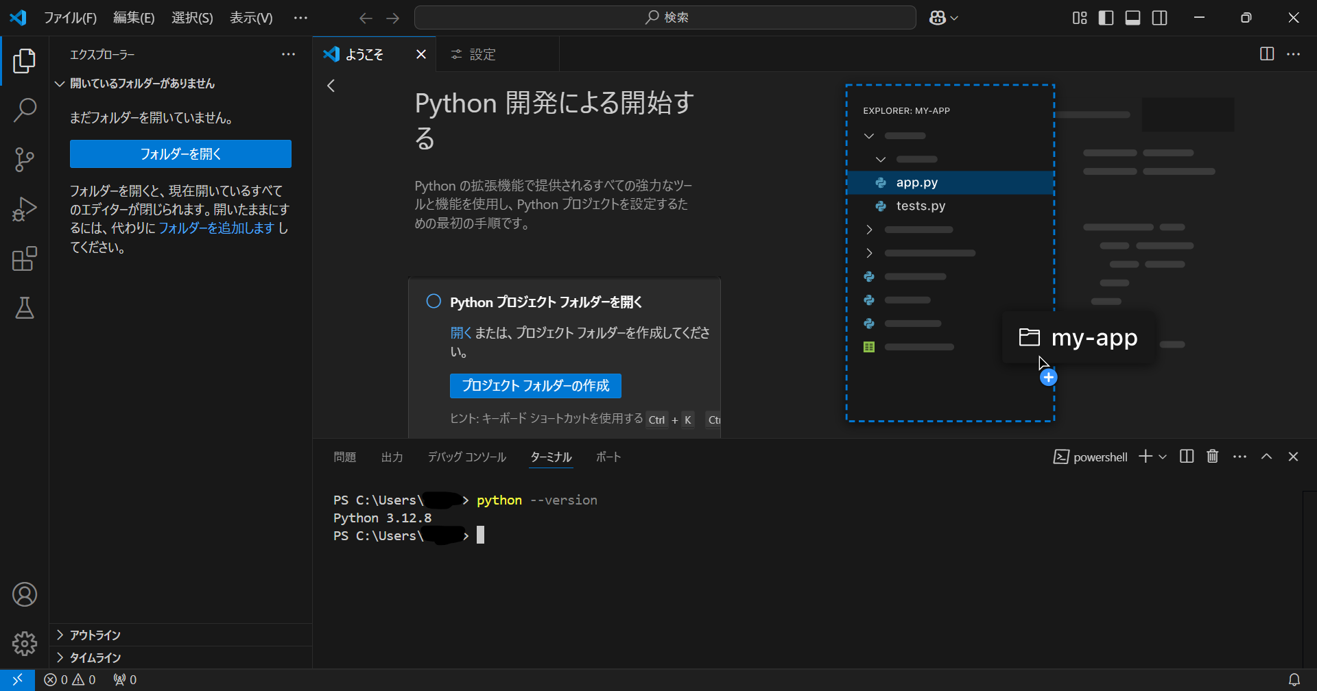Expand the Timeline section
The image size is (1317, 691).
click(181, 657)
